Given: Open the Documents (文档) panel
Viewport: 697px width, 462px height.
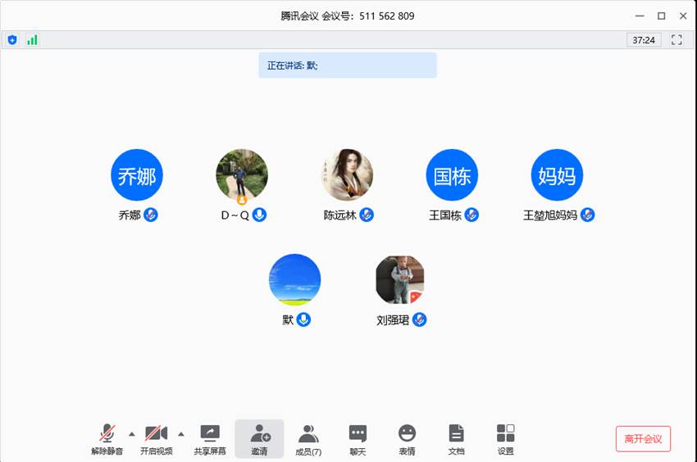Looking at the screenshot, I should pos(456,439).
